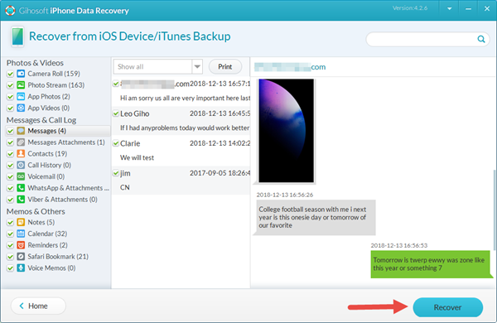
Task: Click the 'Show all' filter text box
Action: [x=152, y=66]
